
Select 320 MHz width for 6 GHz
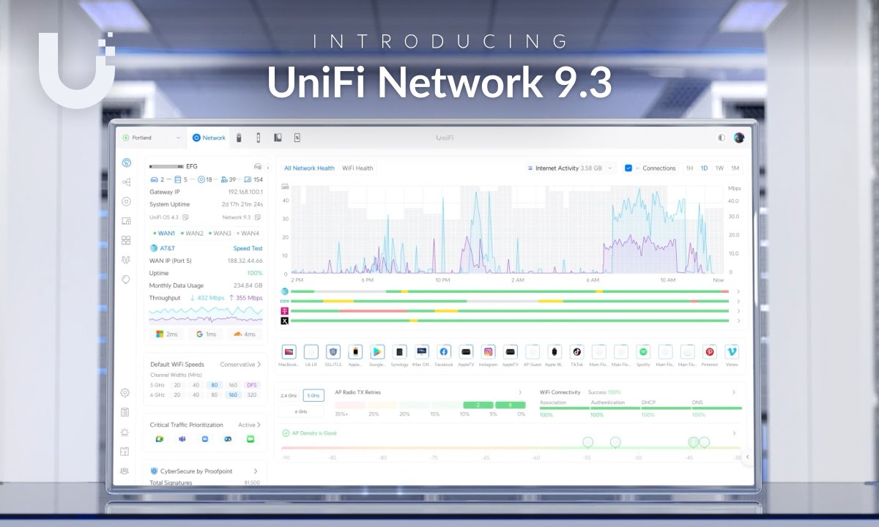coord(252,395)
